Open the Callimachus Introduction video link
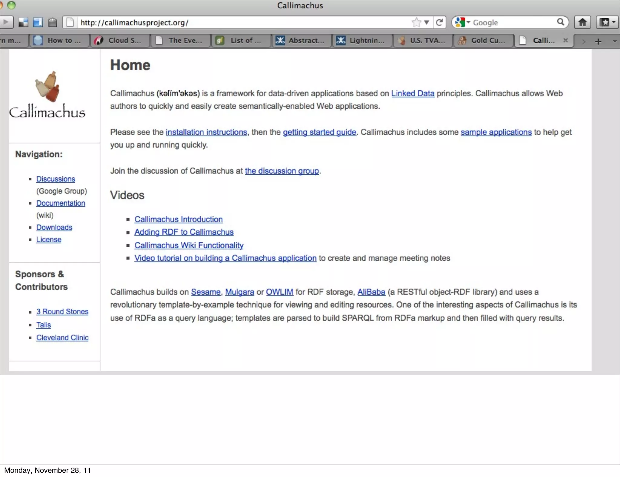 (178, 219)
